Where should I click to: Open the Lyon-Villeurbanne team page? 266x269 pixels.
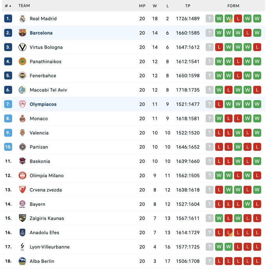point(49,247)
